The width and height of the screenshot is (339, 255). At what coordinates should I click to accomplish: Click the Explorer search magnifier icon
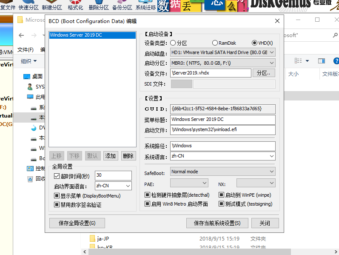point(335,35)
